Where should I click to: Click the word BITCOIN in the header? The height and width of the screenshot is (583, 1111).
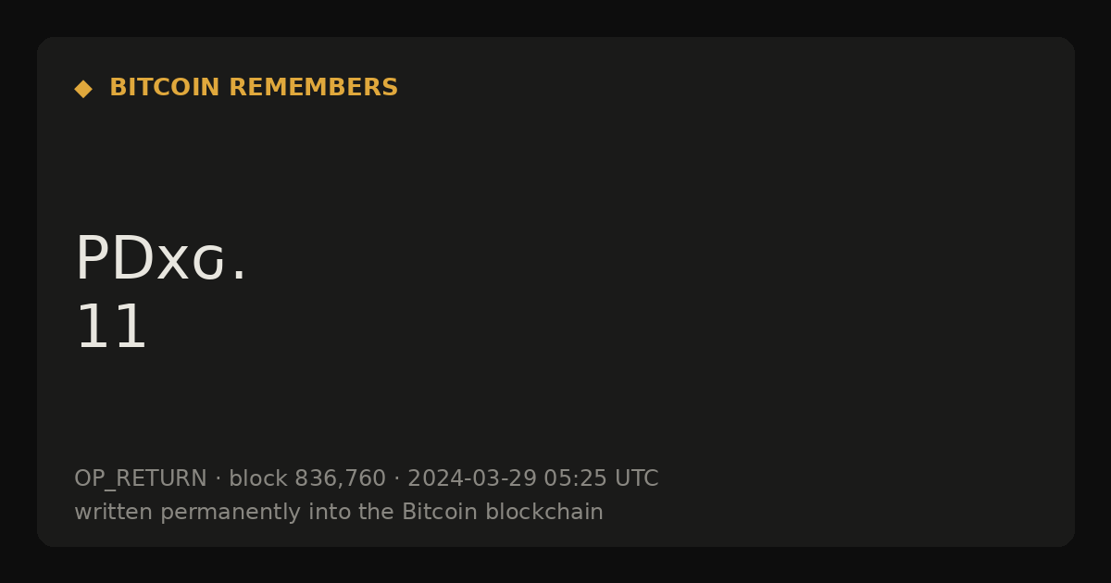[x=165, y=88]
